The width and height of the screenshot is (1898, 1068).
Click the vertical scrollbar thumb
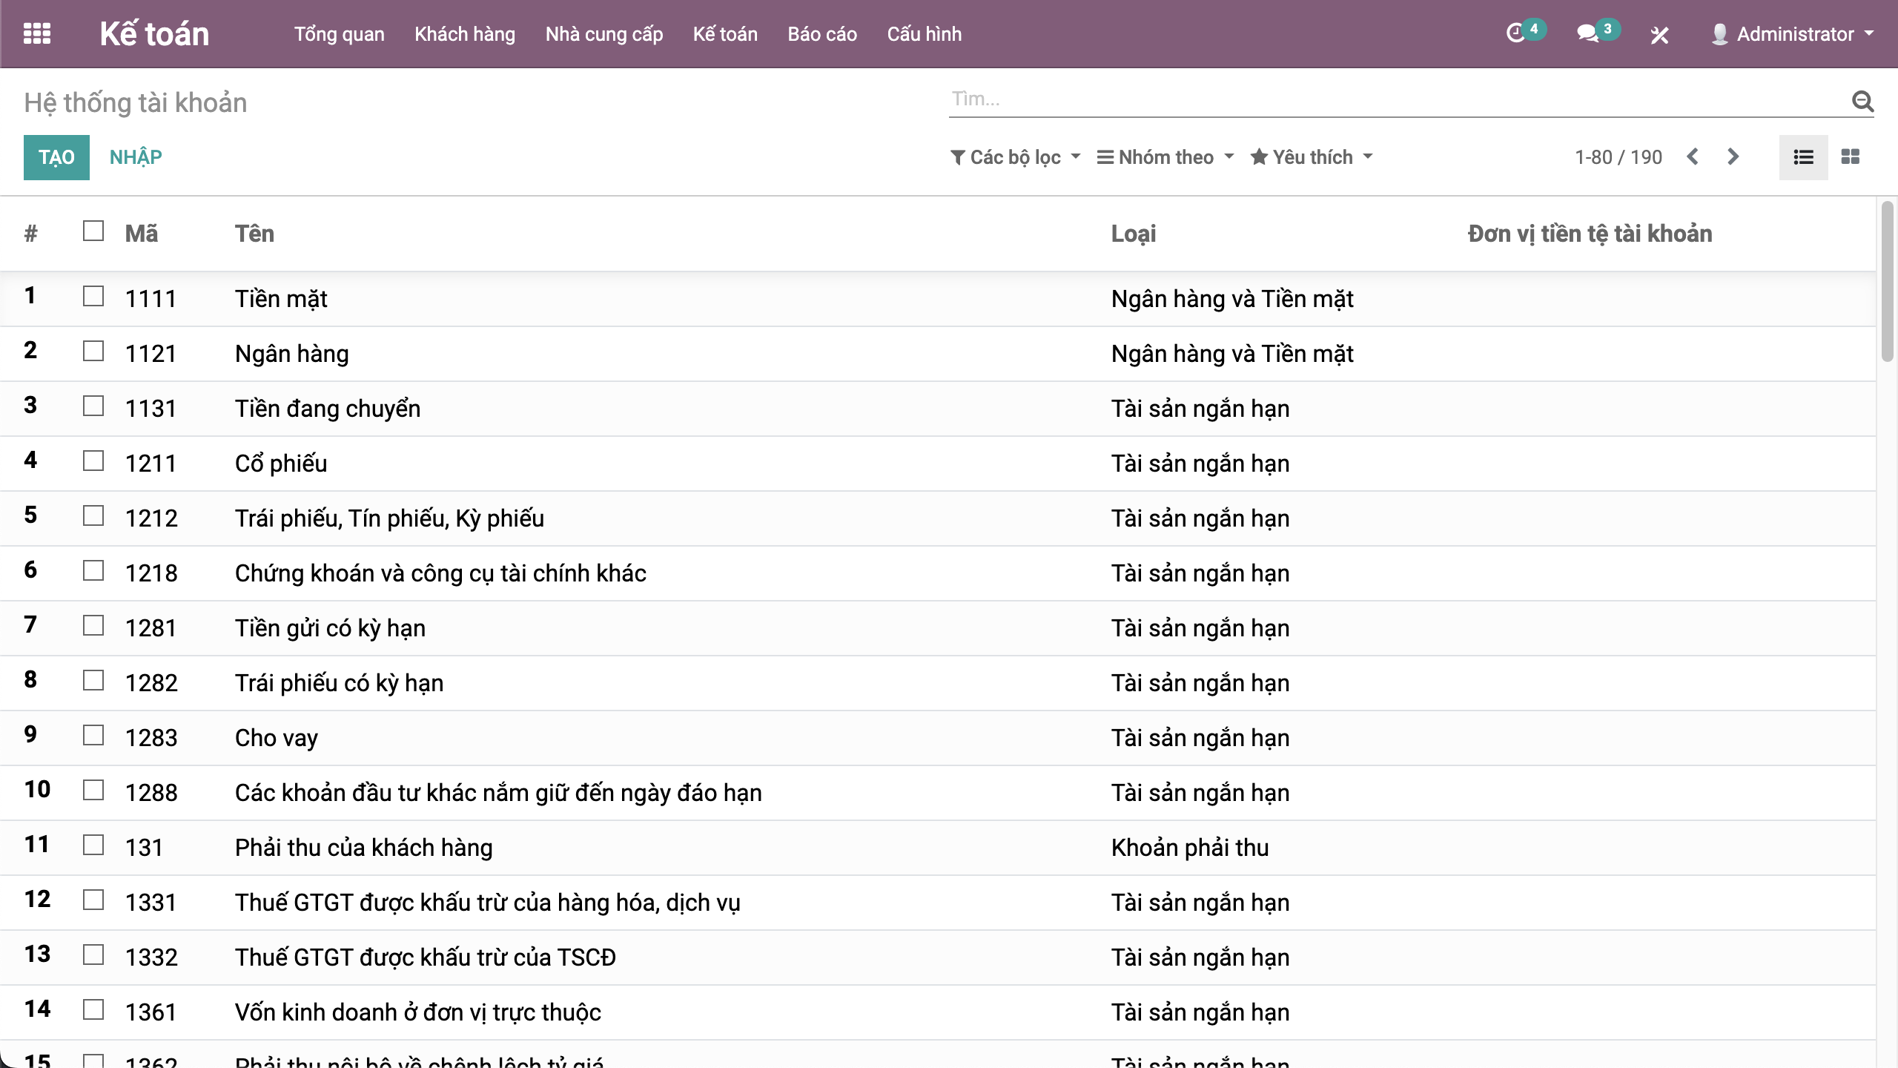(x=1887, y=282)
